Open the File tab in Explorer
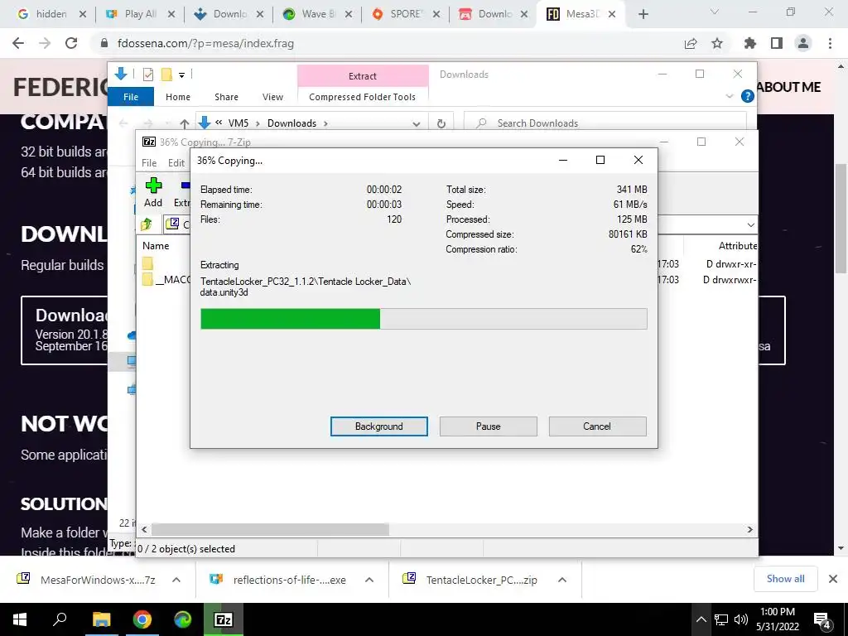Viewport: 848px width, 636px height. [x=131, y=97]
